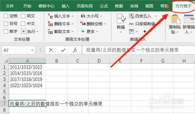Open the 删除空格 dropdown arrow
Image resolution: width=195 pixels, height=114 pixels.
(x=105, y=24)
